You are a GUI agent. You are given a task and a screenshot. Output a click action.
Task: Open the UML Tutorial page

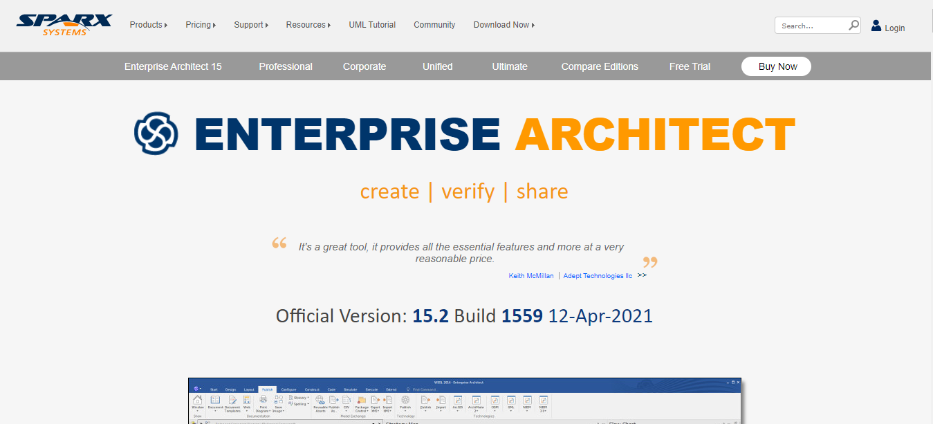(x=372, y=25)
